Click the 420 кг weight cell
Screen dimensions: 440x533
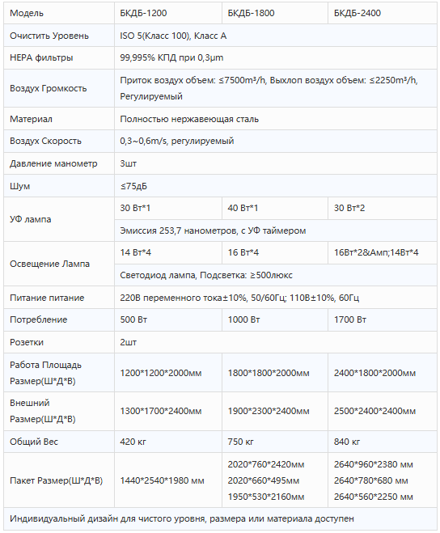click(168, 442)
